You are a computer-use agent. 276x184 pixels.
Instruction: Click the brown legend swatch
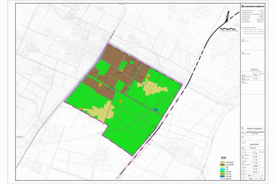[223, 165]
